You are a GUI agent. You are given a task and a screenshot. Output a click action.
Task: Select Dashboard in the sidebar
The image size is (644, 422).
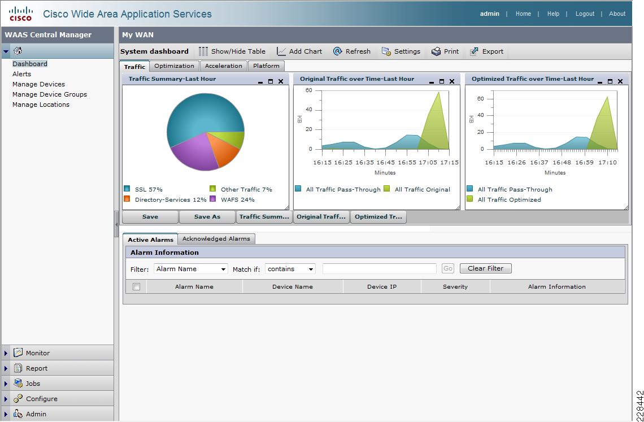tap(30, 64)
